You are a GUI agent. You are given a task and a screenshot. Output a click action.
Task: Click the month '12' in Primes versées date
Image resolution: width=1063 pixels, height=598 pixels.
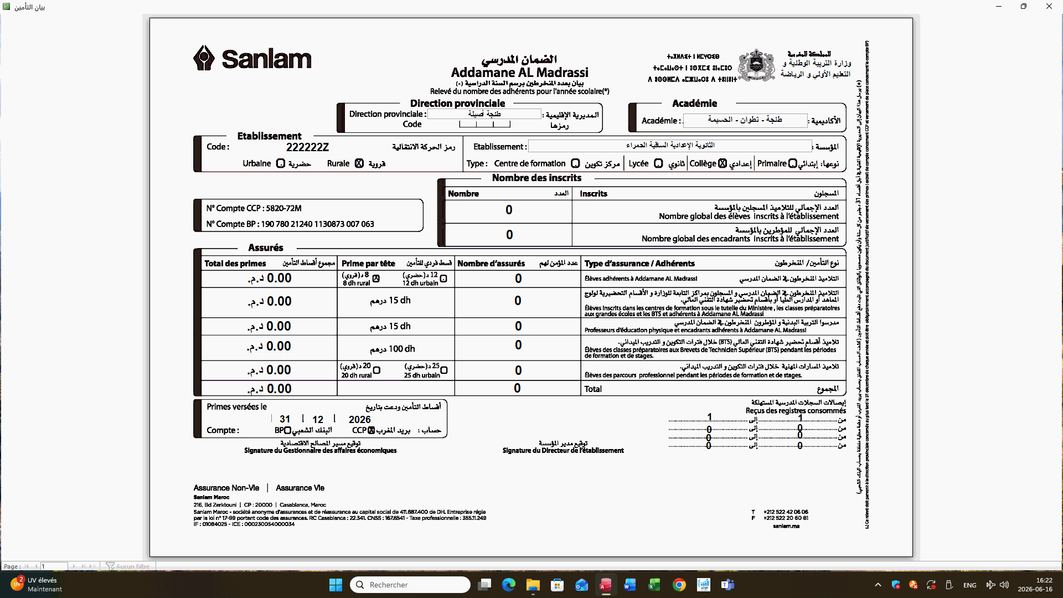[318, 420]
